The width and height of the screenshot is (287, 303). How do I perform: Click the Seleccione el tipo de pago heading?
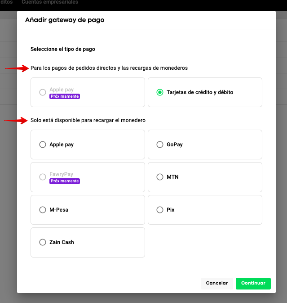coord(63,49)
